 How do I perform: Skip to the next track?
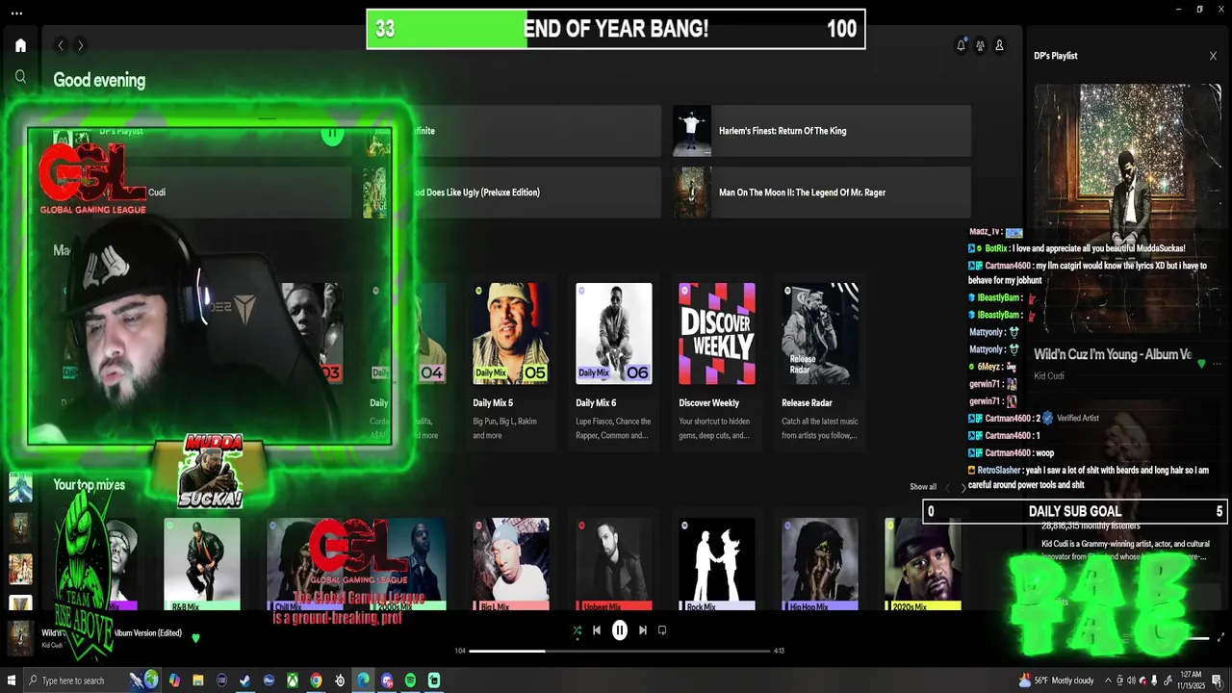pyautogui.click(x=643, y=630)
